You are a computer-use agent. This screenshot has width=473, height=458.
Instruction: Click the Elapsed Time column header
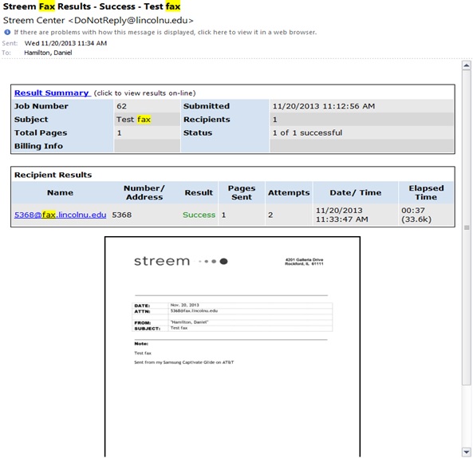coord(426,192)
